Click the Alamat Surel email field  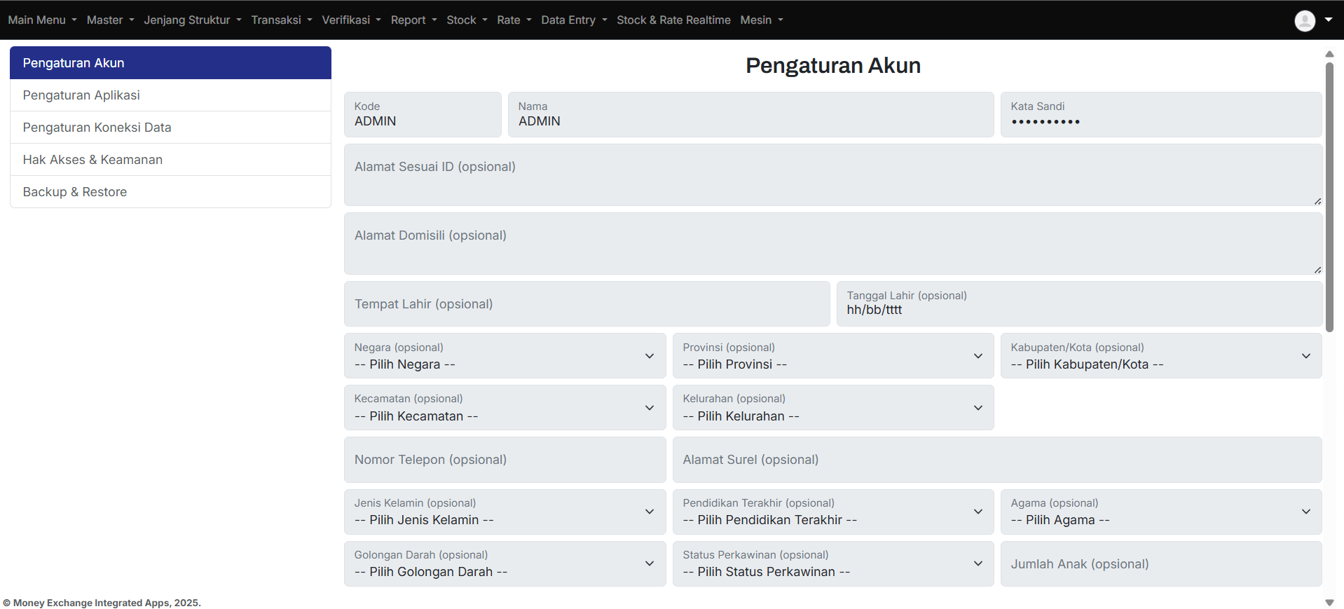[x=996, y=460]
